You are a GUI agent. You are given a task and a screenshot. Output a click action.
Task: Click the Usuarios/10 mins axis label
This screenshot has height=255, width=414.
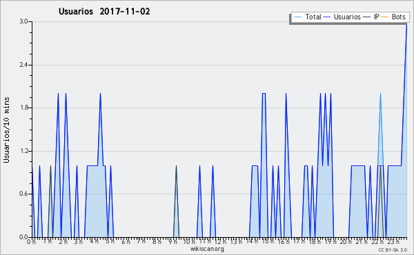pyautogui.click(x=7, y=130)
